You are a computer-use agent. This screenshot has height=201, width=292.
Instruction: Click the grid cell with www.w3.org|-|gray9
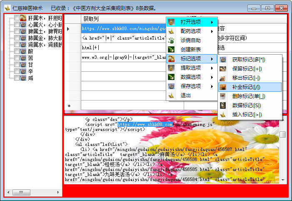[x=123, y=57]
